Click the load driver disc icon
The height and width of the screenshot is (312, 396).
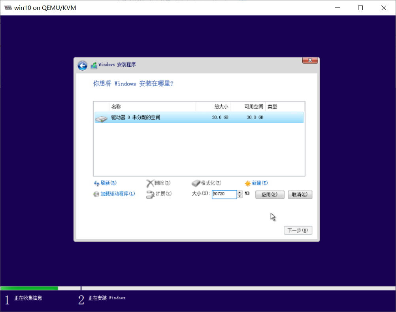point(96,194)
